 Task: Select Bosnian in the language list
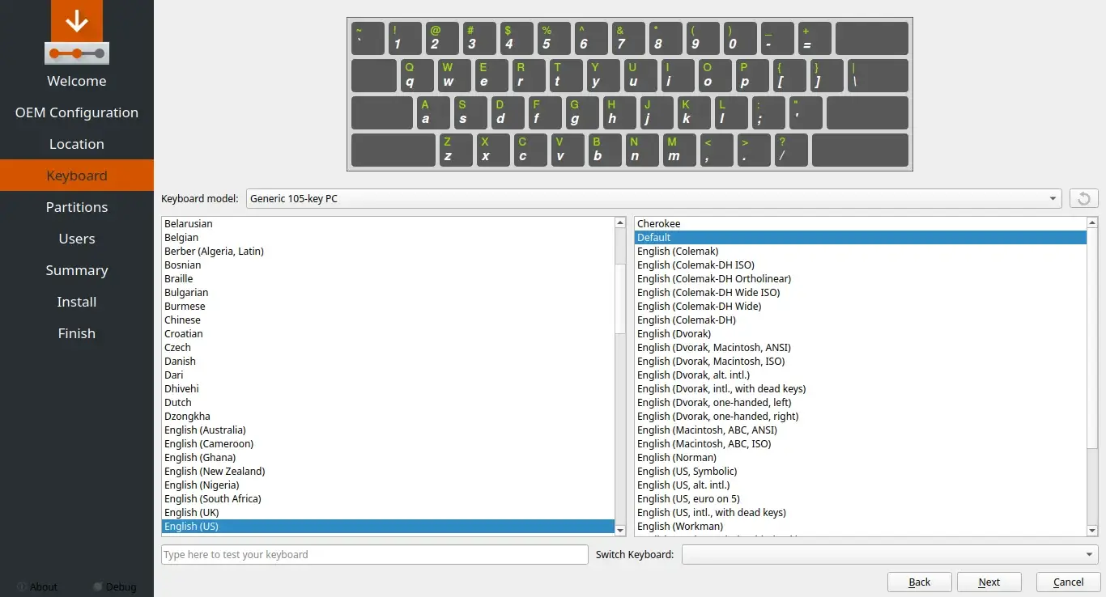pos(389,265)
